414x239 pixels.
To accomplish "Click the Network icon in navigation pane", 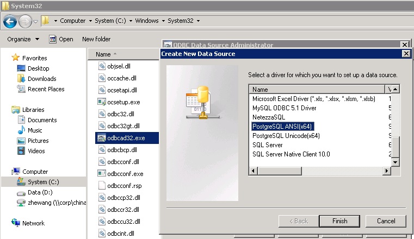I will (16, 223).
